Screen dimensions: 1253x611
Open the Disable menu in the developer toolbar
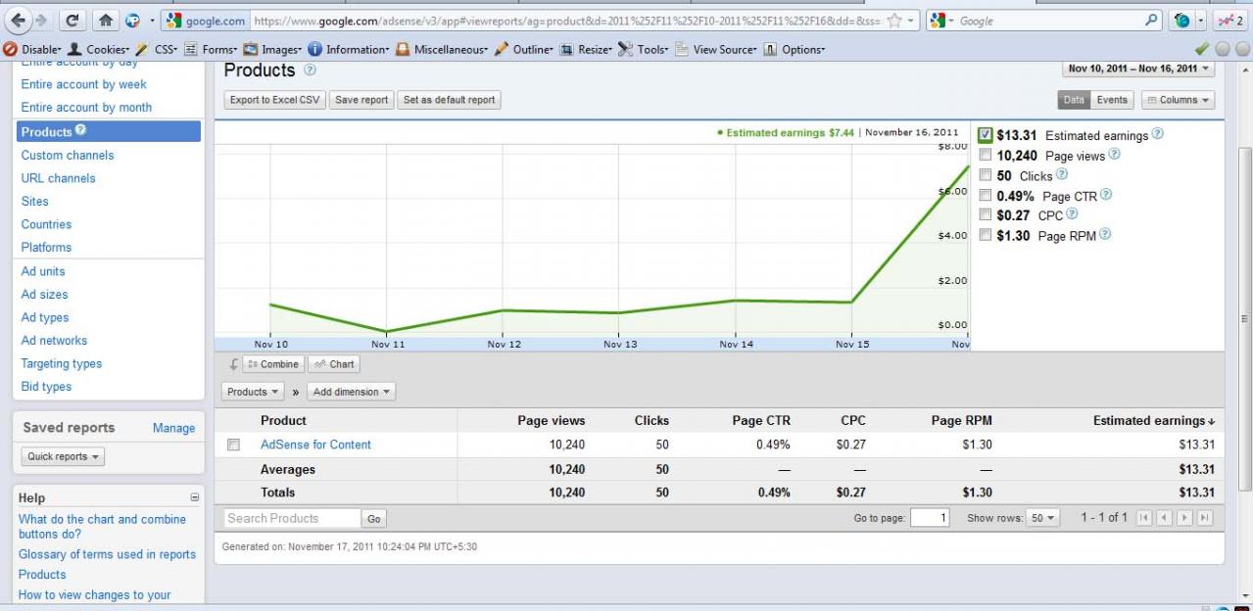pos(32,49)
